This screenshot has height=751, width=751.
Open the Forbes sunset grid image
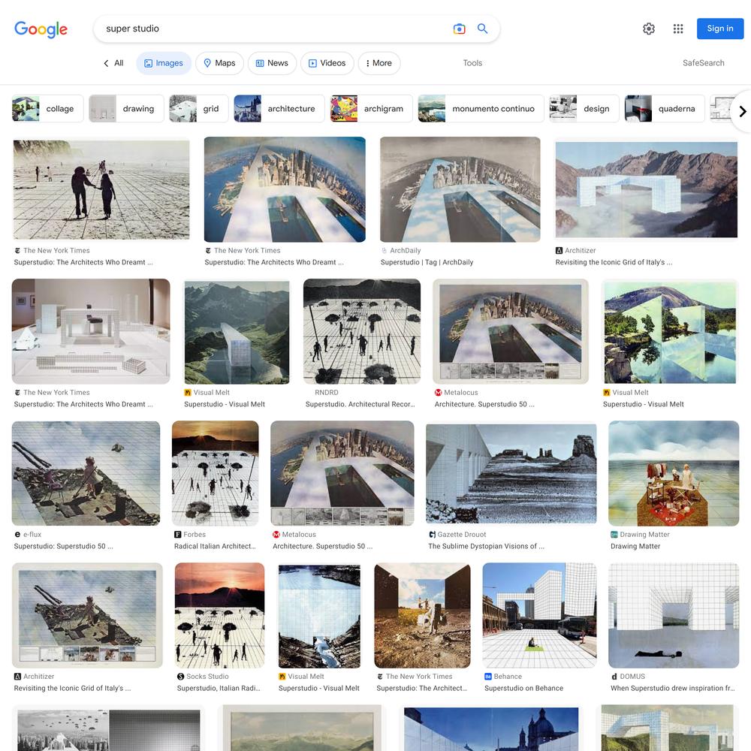(215, 473)
